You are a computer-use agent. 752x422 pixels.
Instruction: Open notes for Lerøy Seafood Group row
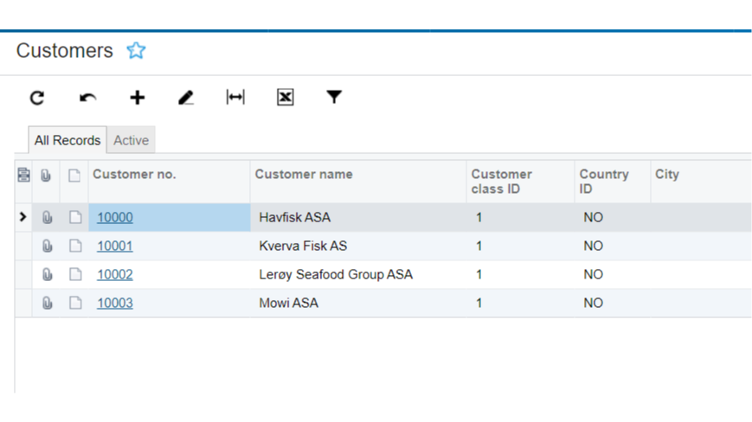click(x=75, y=274)
